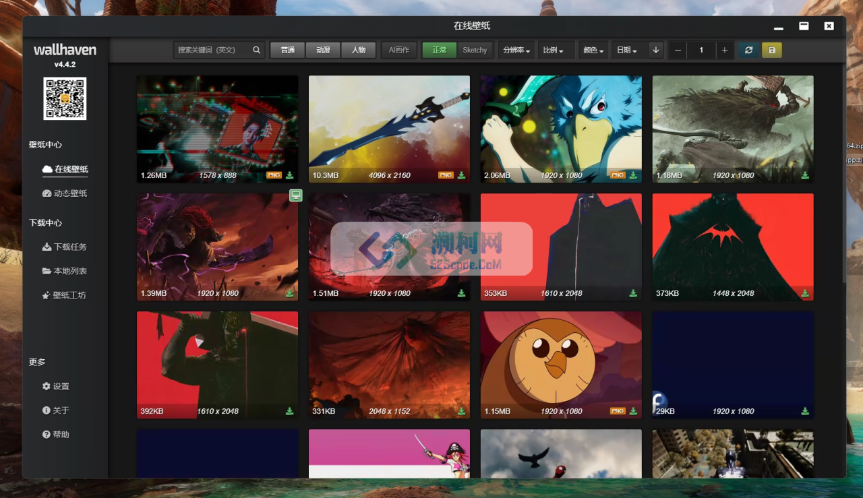Open 本地列表 in the sidebar

(65, 271)
